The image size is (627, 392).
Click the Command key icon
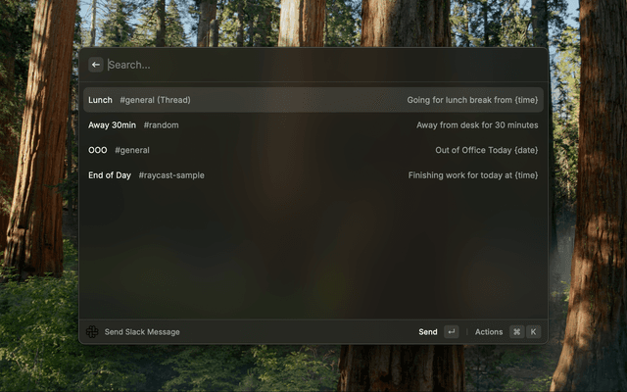516,331
